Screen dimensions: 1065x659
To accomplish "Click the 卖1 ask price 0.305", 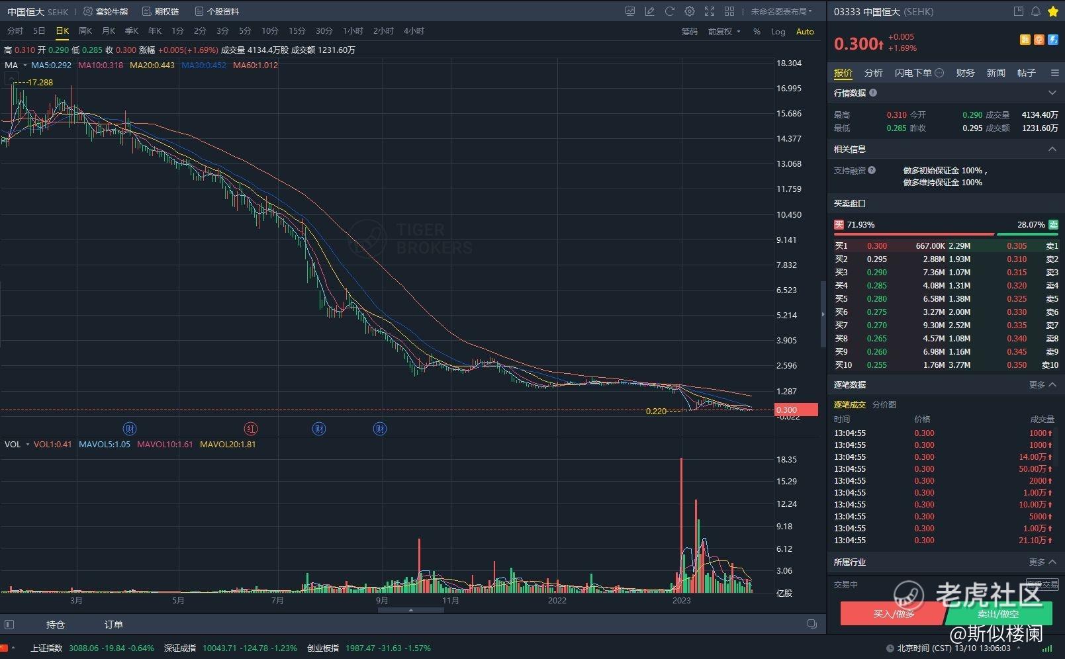I will point(1017,245).
